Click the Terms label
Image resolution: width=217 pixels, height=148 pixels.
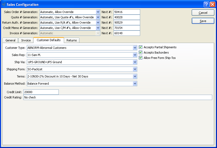click(21, 76)
